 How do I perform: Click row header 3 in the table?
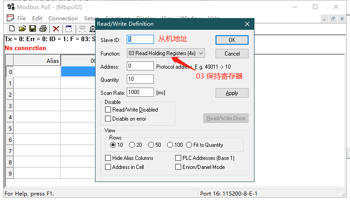click(10, 106)
